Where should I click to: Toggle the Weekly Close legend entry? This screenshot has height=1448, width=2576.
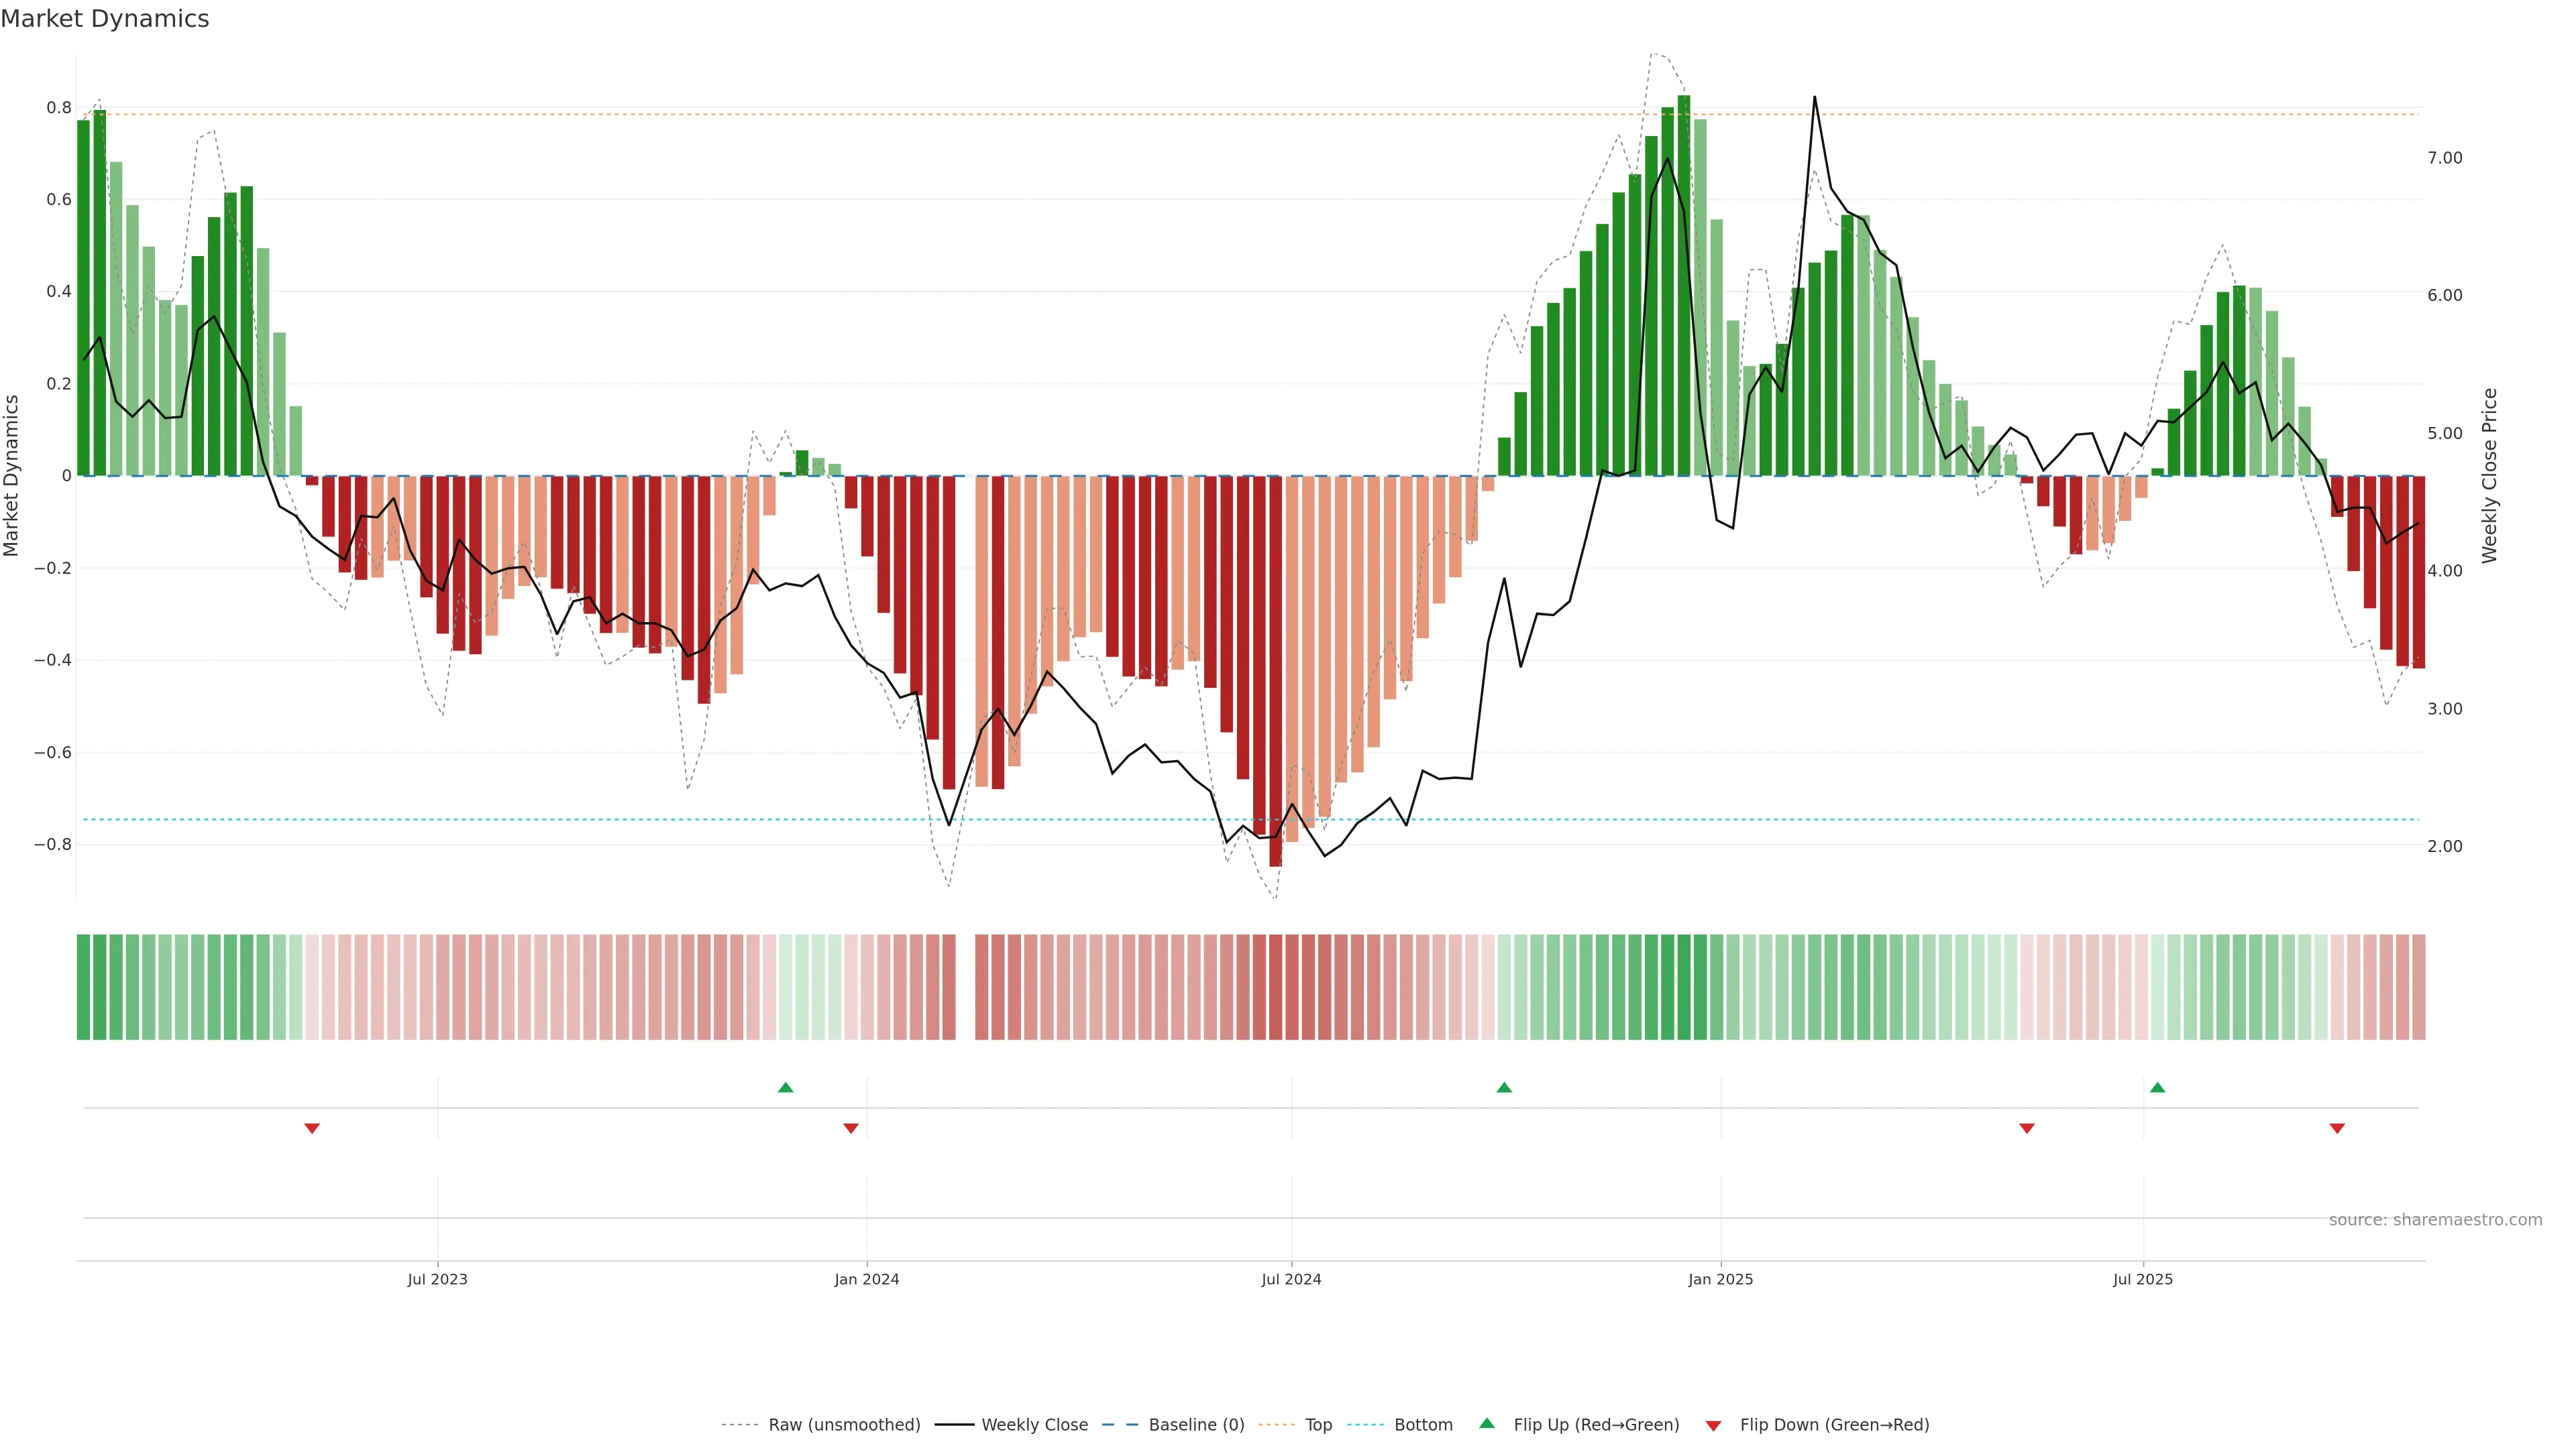tap(1034, 1425)
